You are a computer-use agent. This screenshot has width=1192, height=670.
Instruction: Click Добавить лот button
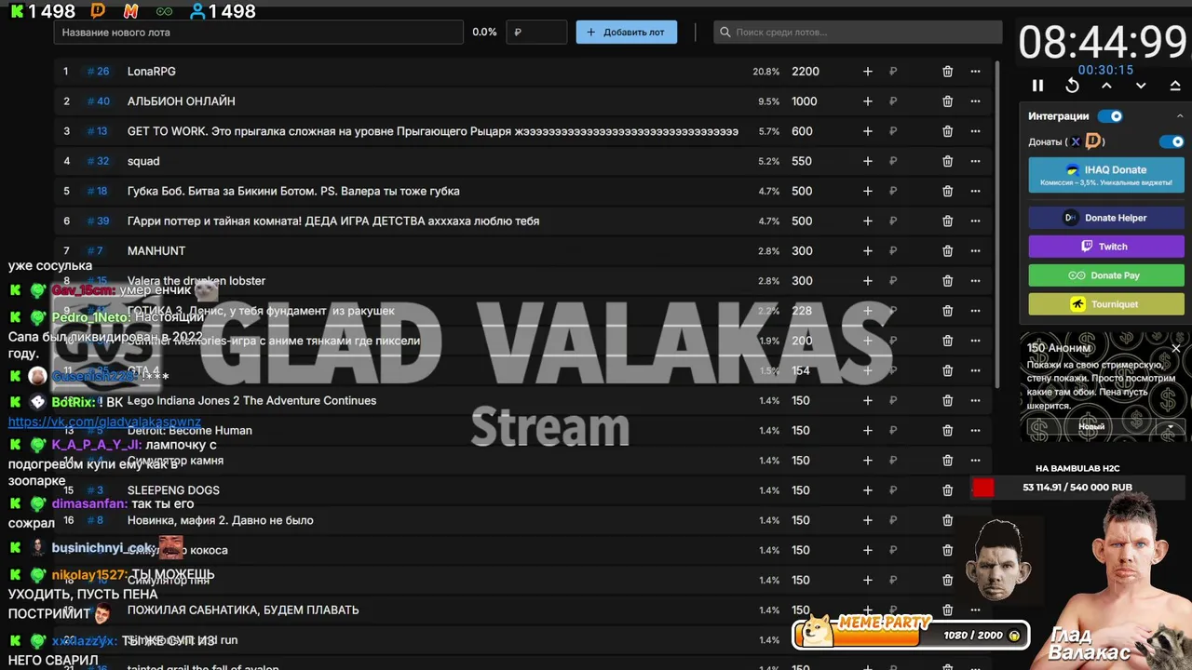point(627,32)
